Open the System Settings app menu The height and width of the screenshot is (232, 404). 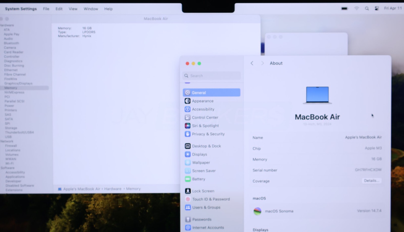point(21,9)
